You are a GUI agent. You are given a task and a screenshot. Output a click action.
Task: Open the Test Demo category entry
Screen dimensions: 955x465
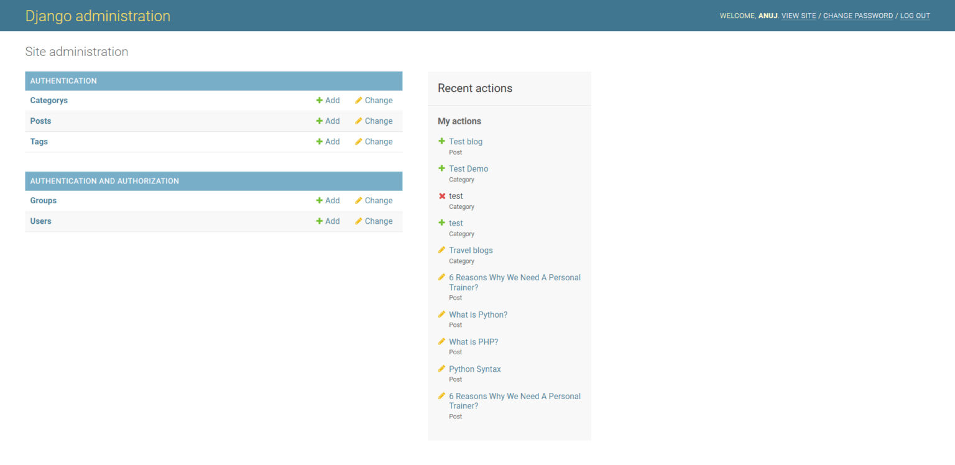click(468, 168)
